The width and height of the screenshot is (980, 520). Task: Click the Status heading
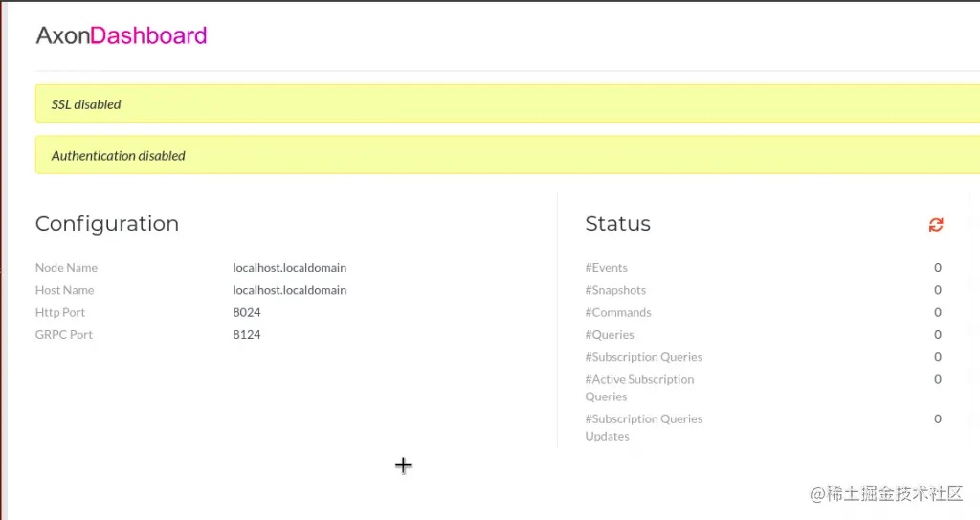(x=617, y=224)
